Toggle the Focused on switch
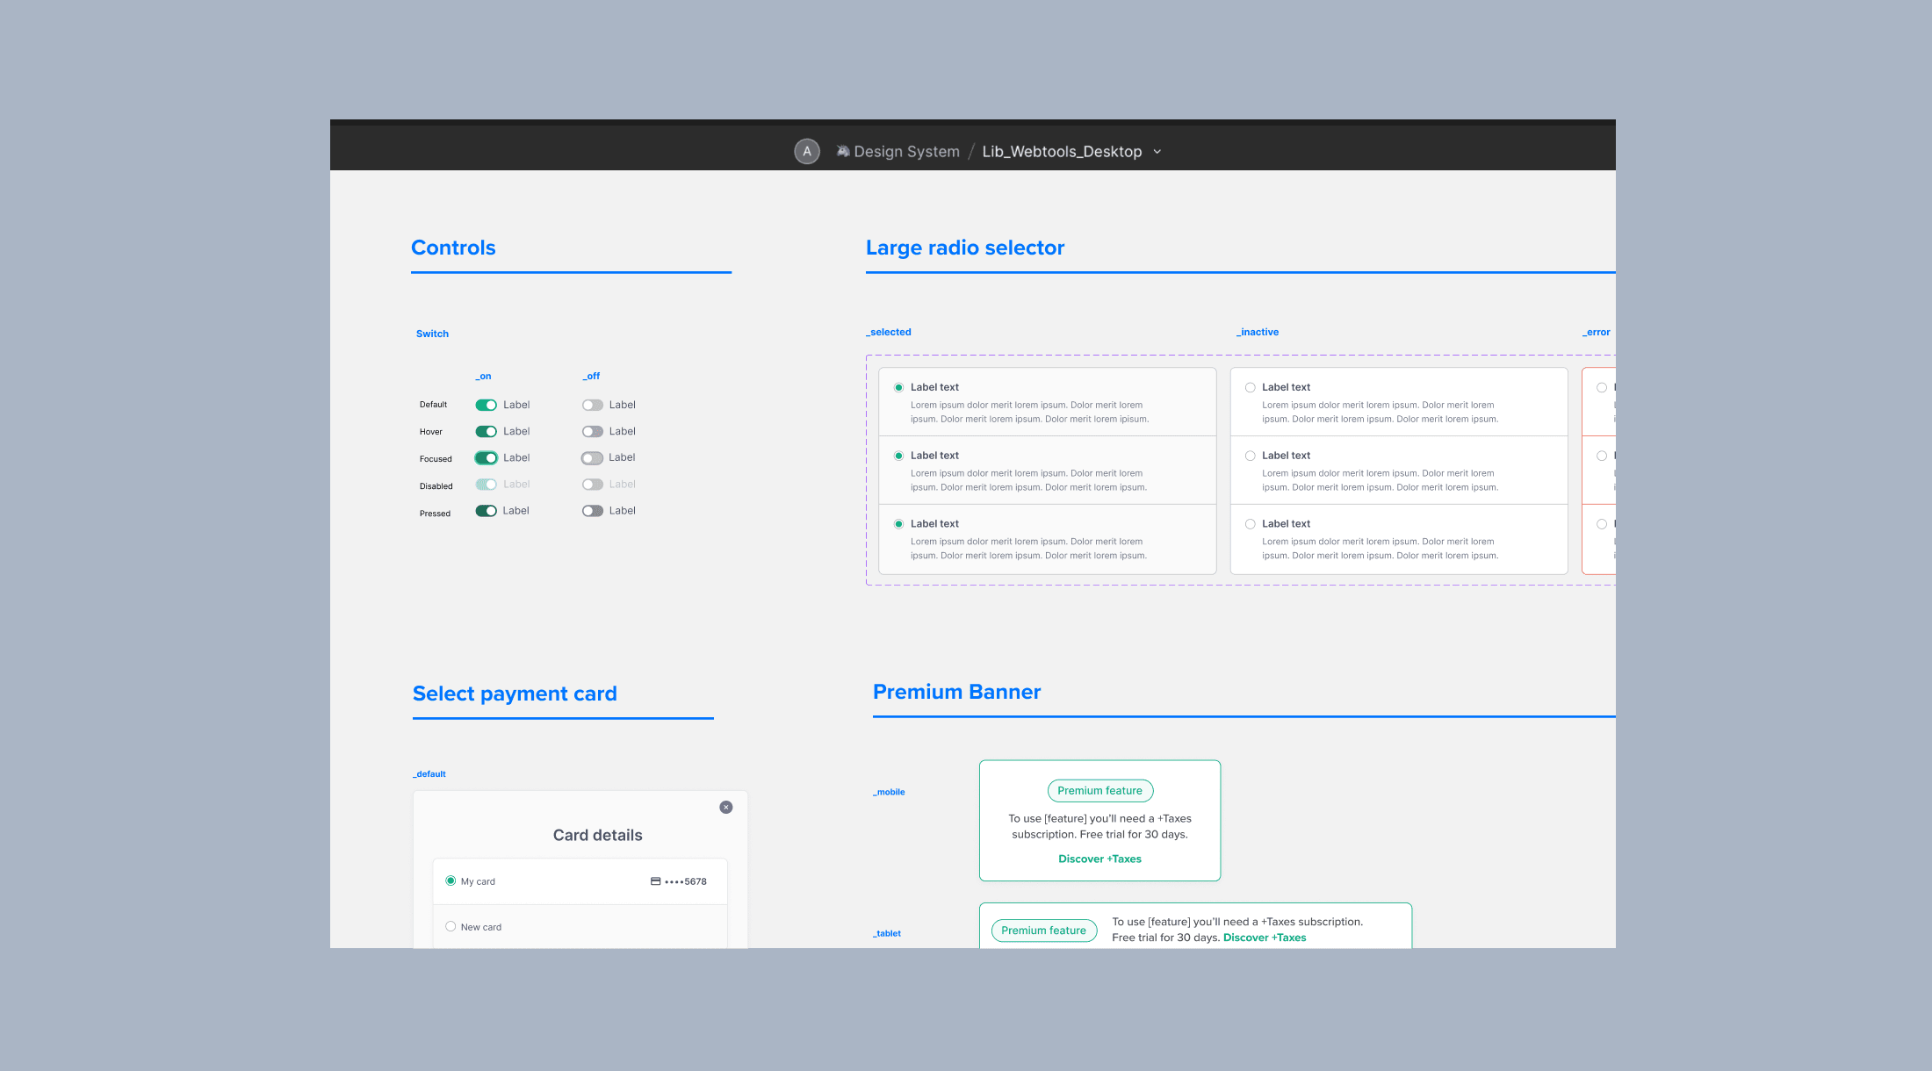 [x=487, y=457]
